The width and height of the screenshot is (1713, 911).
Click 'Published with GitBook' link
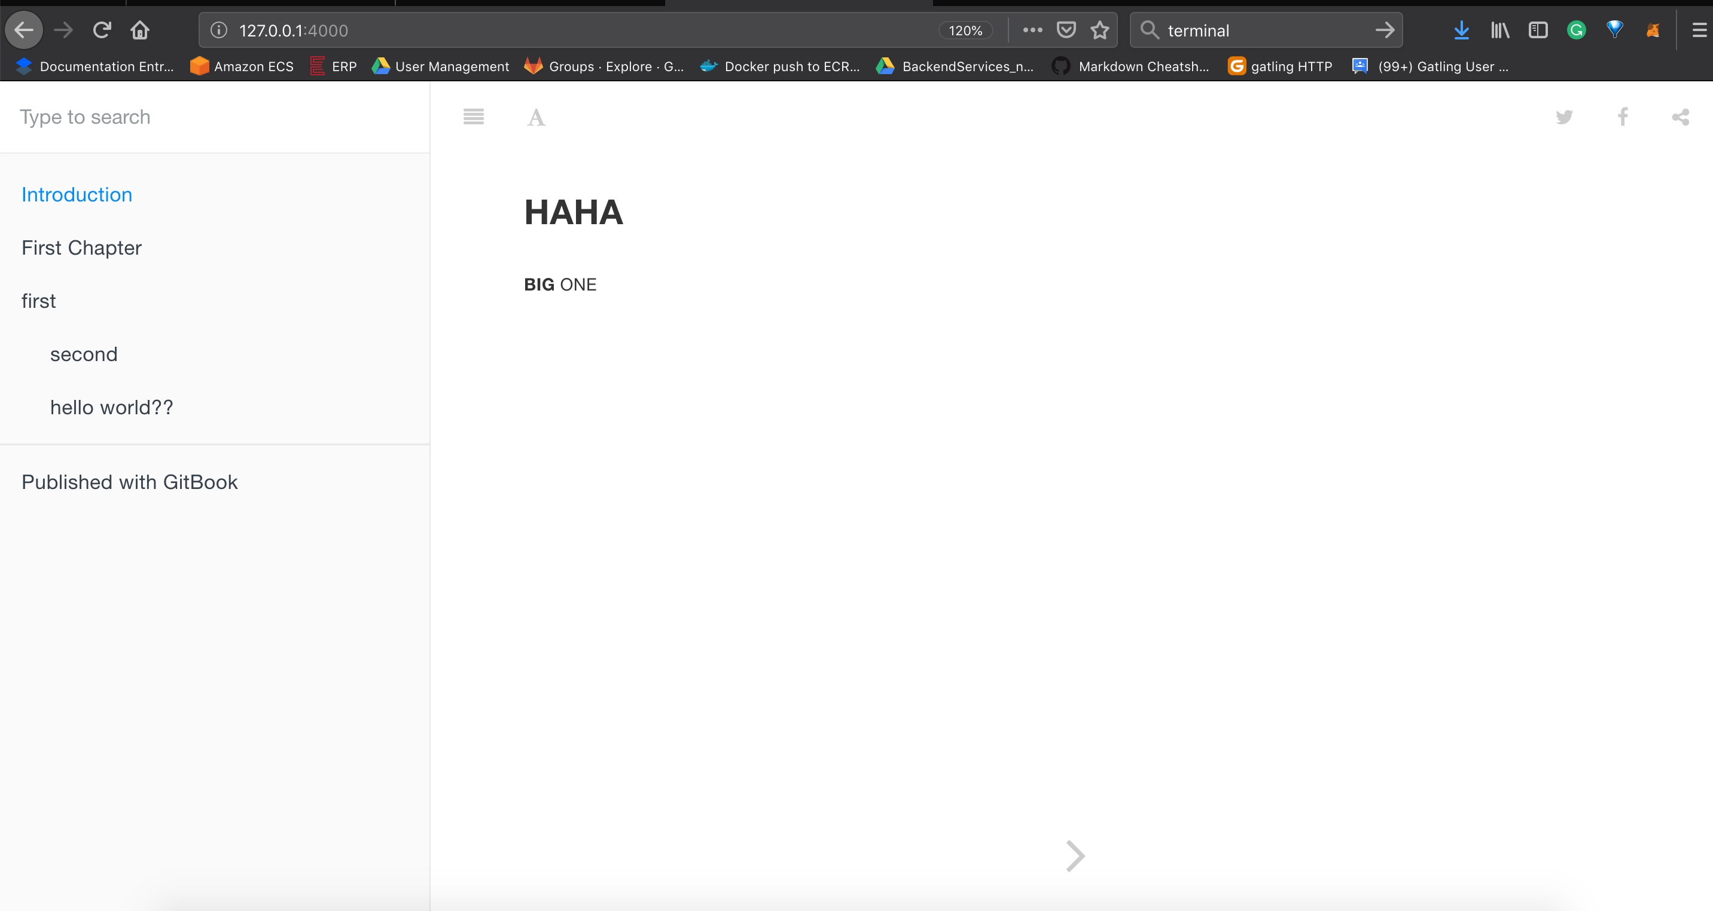click(x=129, y=481)
